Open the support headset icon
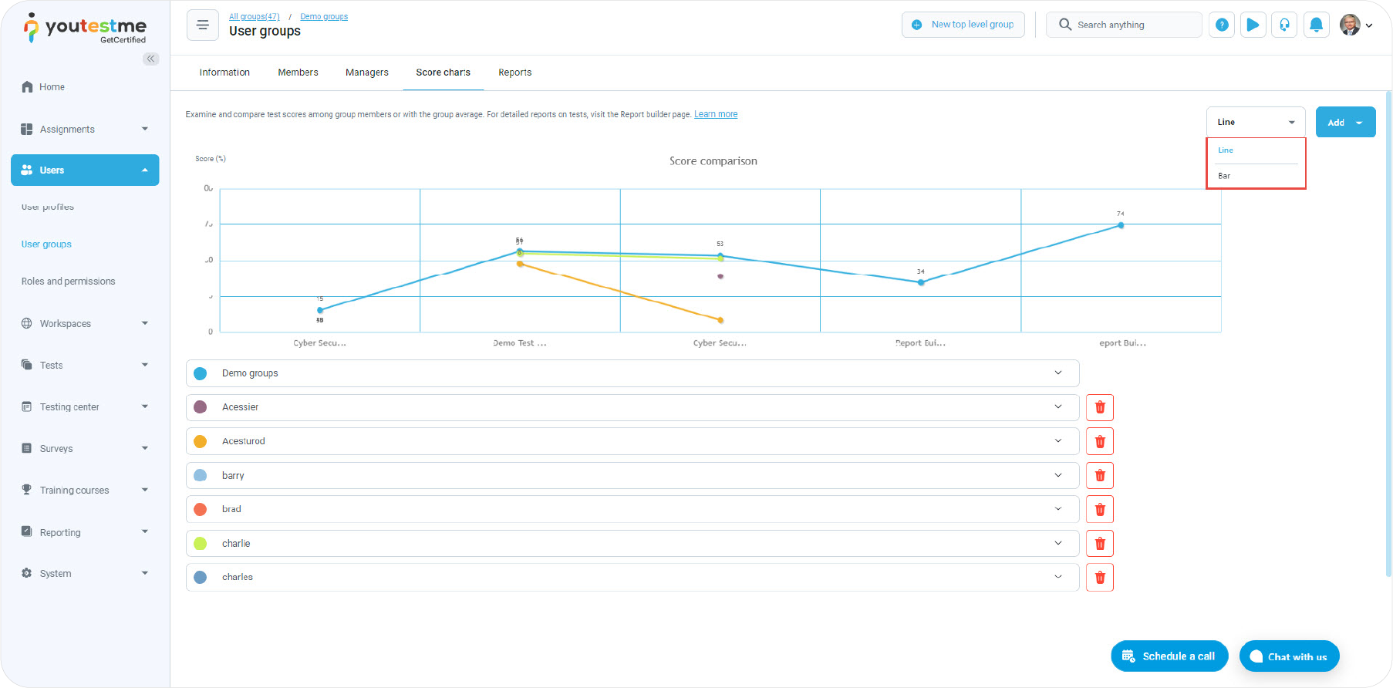This screenshot has width=1393, height=688. tap(1284, 25)
